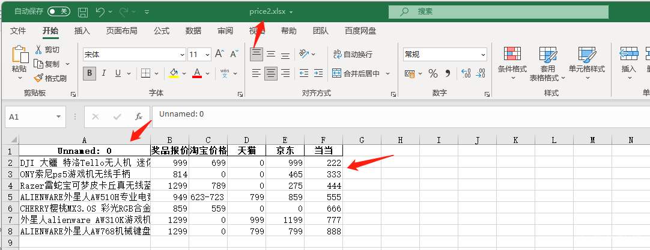This screenshot has width=650, height=250.
Task: Increase indent in alignment group
Action: [318, 73]
